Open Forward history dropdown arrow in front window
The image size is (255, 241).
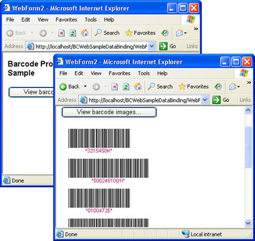click(105, 87)
